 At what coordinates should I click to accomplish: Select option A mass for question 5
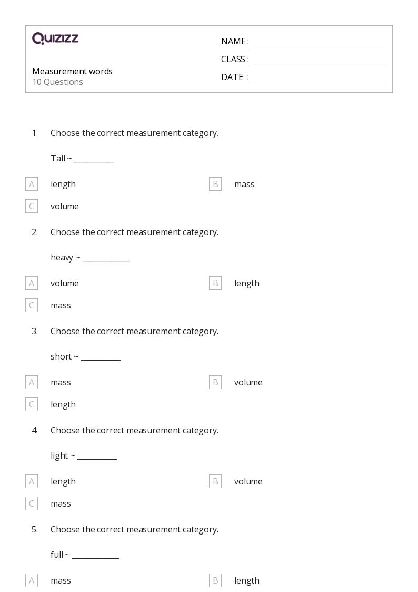pyautogui.click(x=32, y=580)
